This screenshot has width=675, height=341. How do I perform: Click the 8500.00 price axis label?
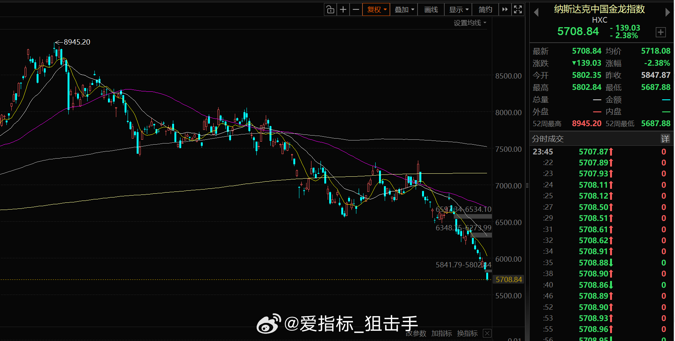[x=509, y=76]
